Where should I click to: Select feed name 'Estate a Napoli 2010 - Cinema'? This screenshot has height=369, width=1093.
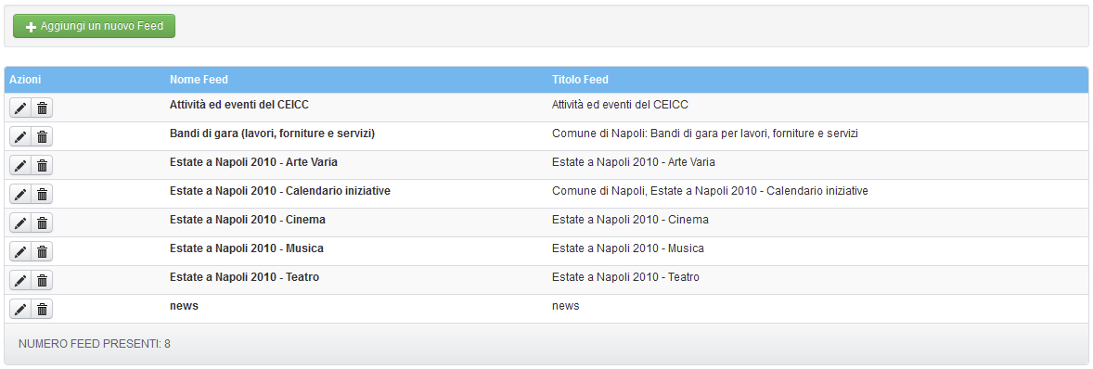[x=248, y=220]
